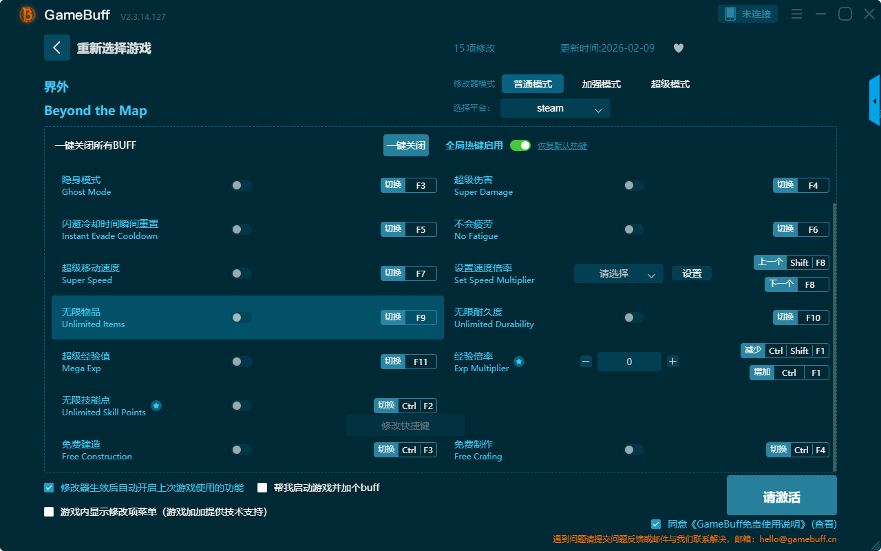Turn off global hotkey switch
Viewport: 881px width, 551px height.
[x=520, y=145]
